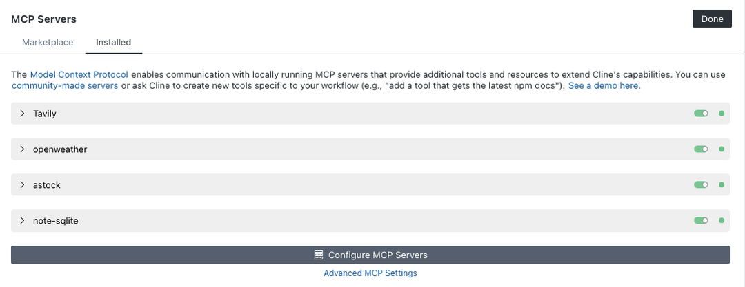Expand the openweather server details
The width and height of the screenshot is (745, 287).
[x=22, y=149]
